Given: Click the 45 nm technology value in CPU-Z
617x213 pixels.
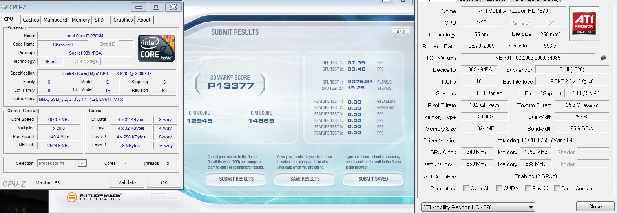Looking at the screenshot, I should (x=51, y=62).
